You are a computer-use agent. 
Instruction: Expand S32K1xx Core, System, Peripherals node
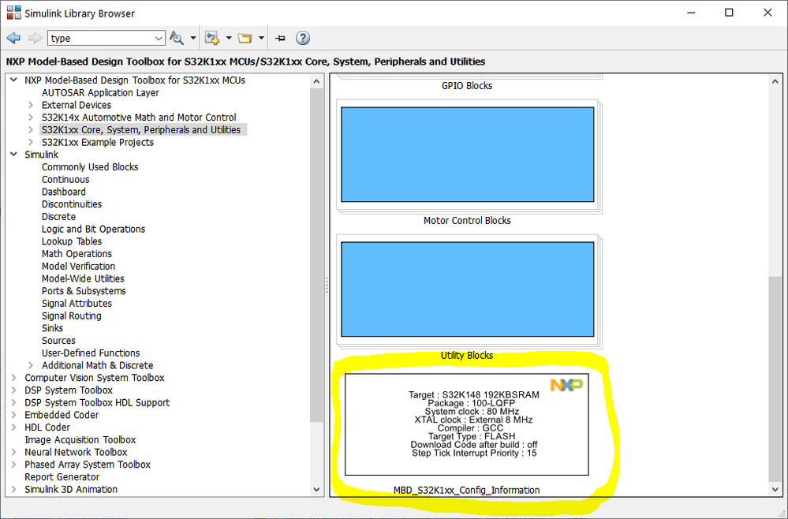tap(31, 129)
